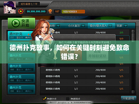Image resolution: width=139 pixels, height=104 pixels.
Task: Open the 玩家 column dropdown arrow
Action: (x=125, y=26)
